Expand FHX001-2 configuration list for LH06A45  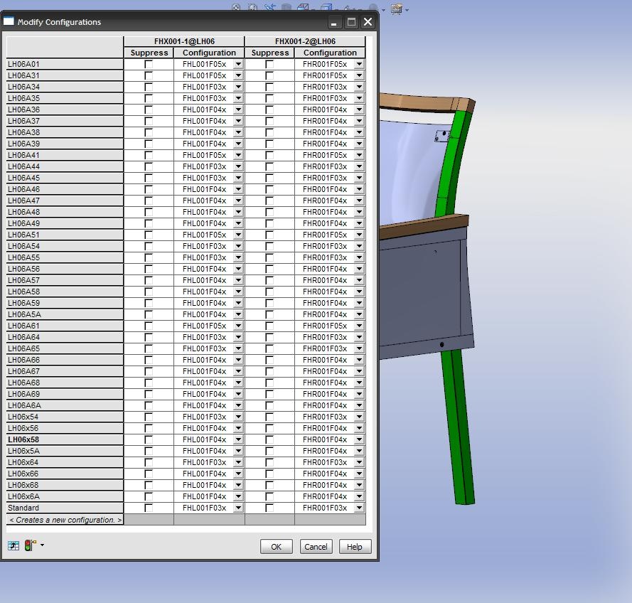[359, 178]
